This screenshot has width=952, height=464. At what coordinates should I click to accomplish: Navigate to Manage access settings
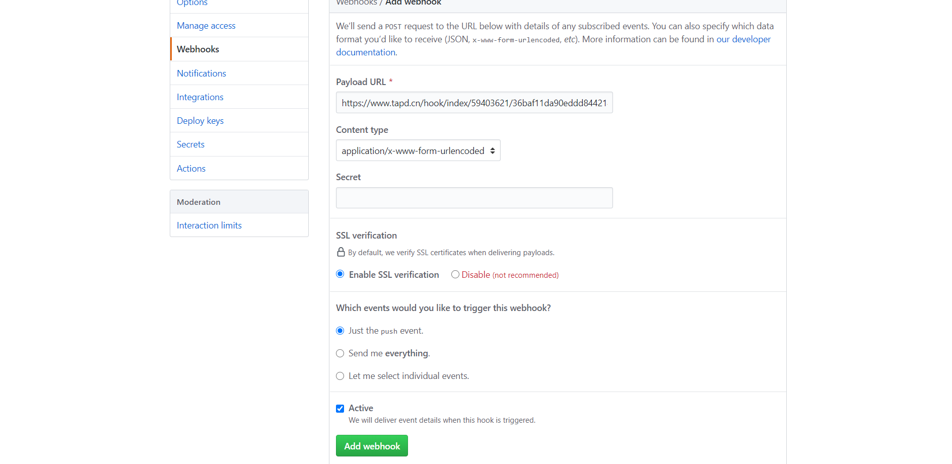tap(206, 25)
